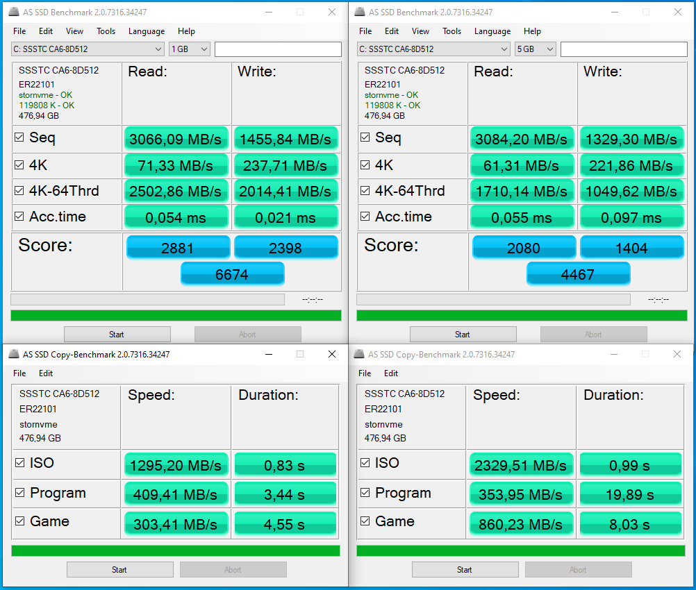
Task: Toggle Program checkbox in right Copy-Benchmark window
Action: click(x=365, y=492)
